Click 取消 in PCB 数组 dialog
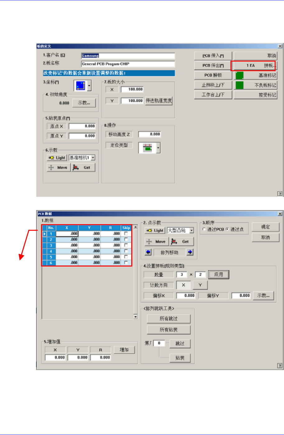Image resolution: width=284 pixels, height=435 pixels. [x=266, y=238]
